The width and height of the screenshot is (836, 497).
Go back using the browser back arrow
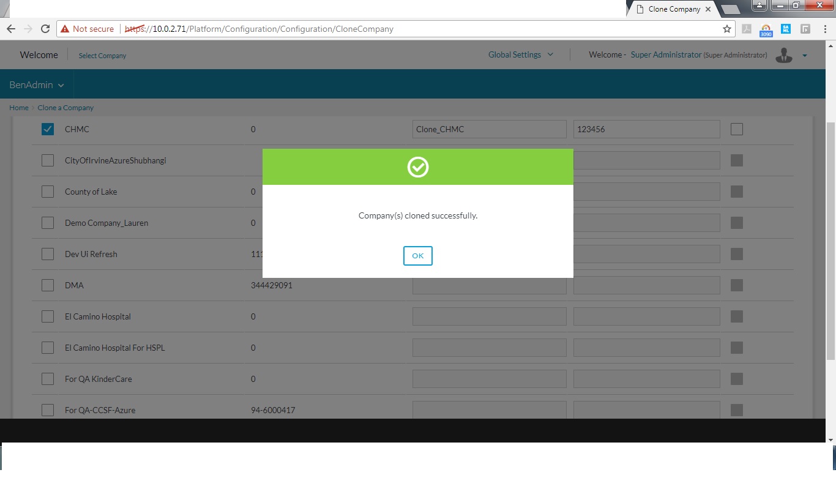coord(10,29)
